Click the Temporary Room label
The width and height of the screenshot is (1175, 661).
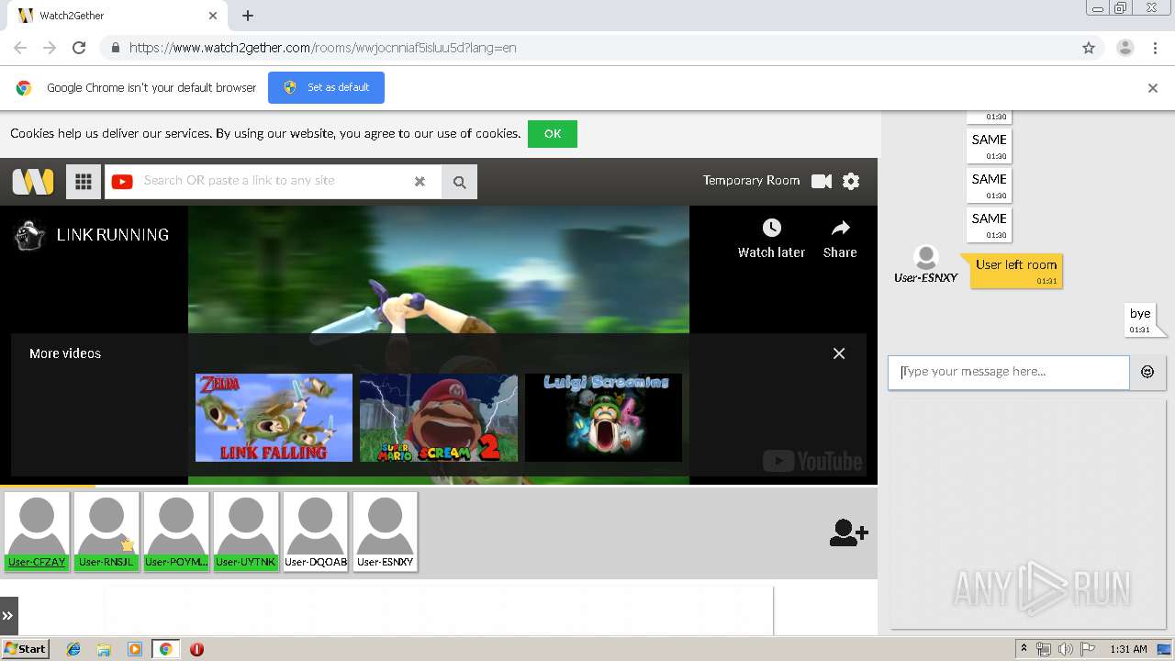(751, 181)
